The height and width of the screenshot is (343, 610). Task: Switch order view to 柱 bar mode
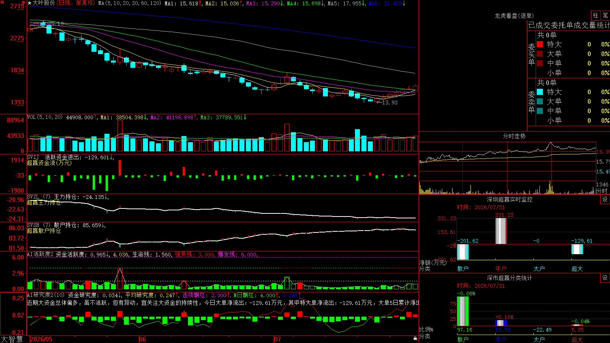(x=596, y=15)
